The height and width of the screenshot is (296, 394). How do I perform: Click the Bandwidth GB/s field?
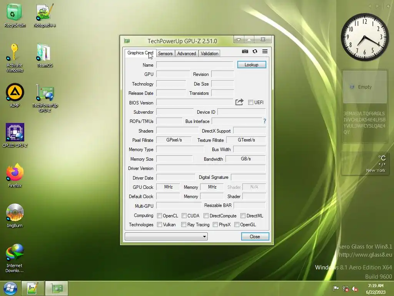245,159
